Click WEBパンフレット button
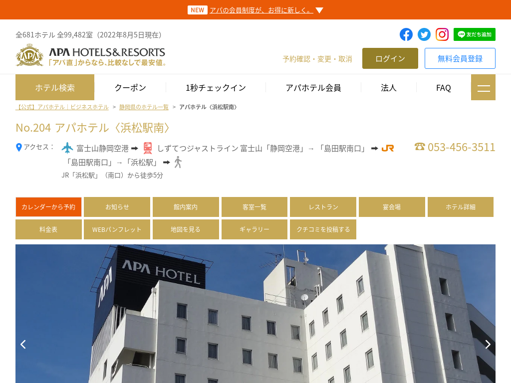Image resolution: width=511 pixels, height=383 pixels. 117,229
